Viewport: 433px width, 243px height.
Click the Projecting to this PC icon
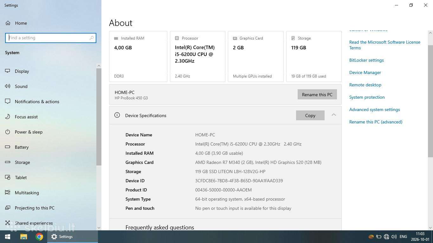pyautogui.click(x=8, y=208)
